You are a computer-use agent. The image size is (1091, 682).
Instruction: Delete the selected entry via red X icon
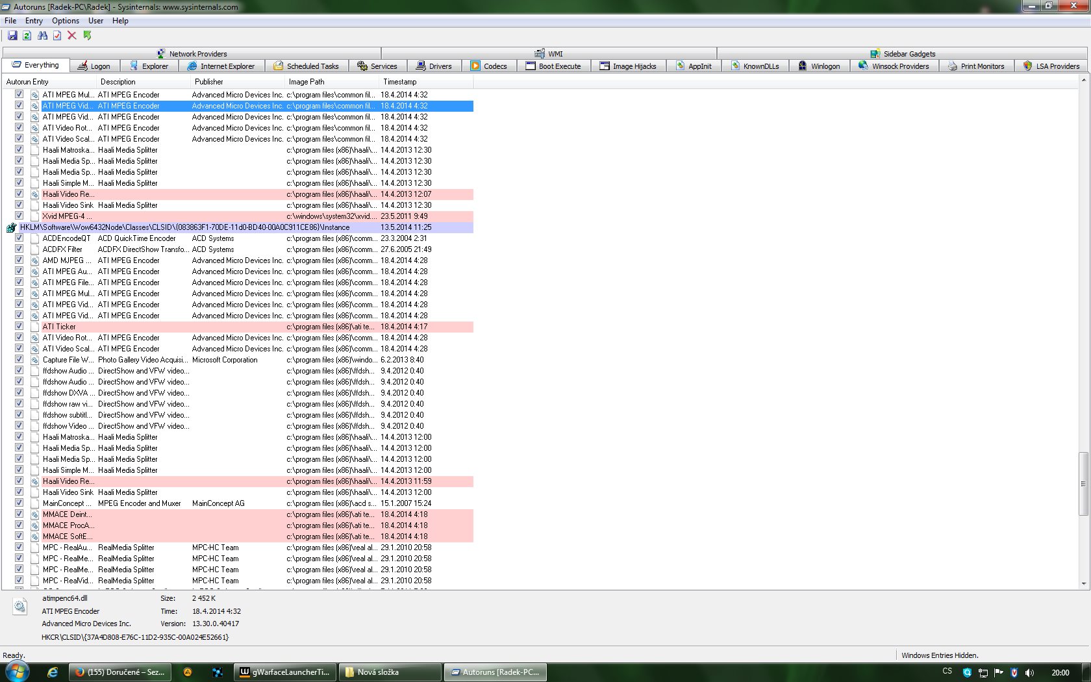(72, 36)
